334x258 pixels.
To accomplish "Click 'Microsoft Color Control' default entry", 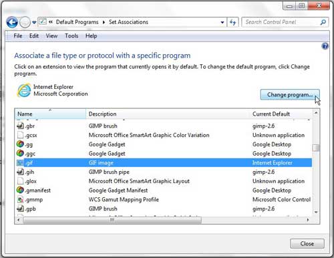I will (x=281, y=199).
